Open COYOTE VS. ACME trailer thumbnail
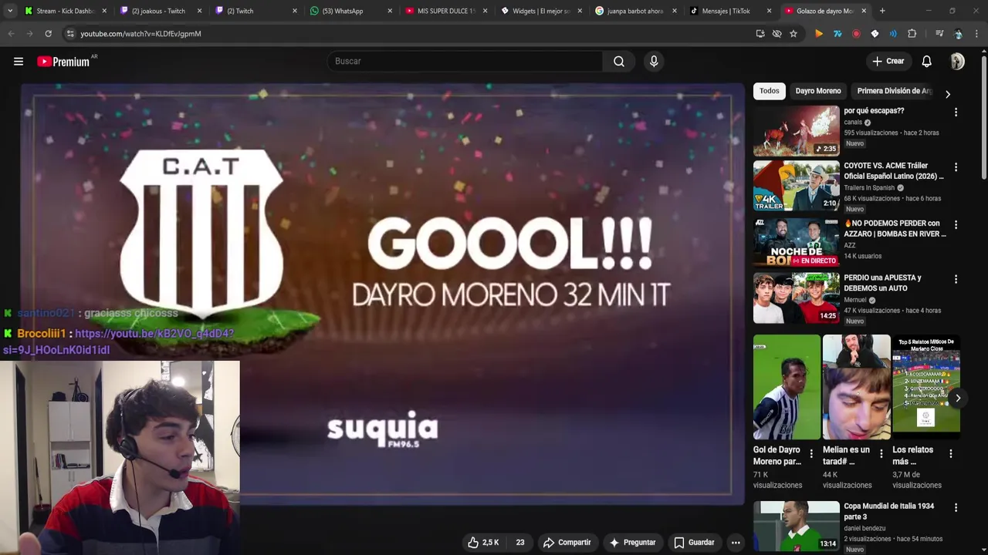Image resolution: width=988 pixels, height=555 pixels. (797, 186)
